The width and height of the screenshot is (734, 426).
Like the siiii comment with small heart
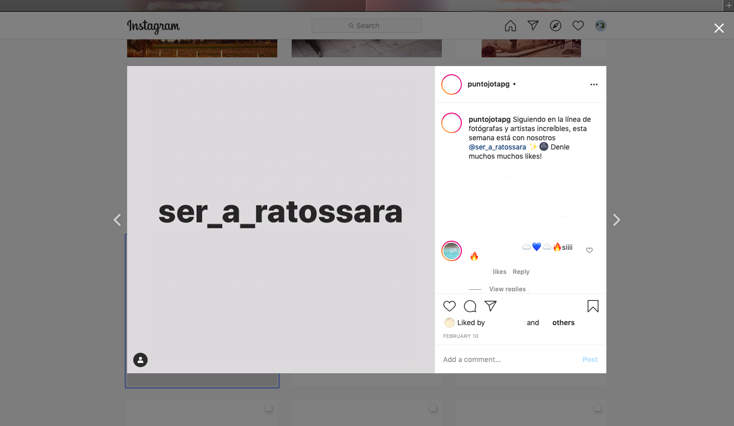tap(589, 250)
